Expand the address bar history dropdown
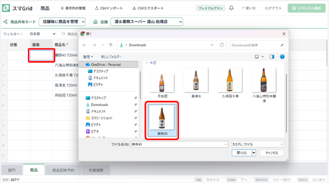 click(212, 45)
